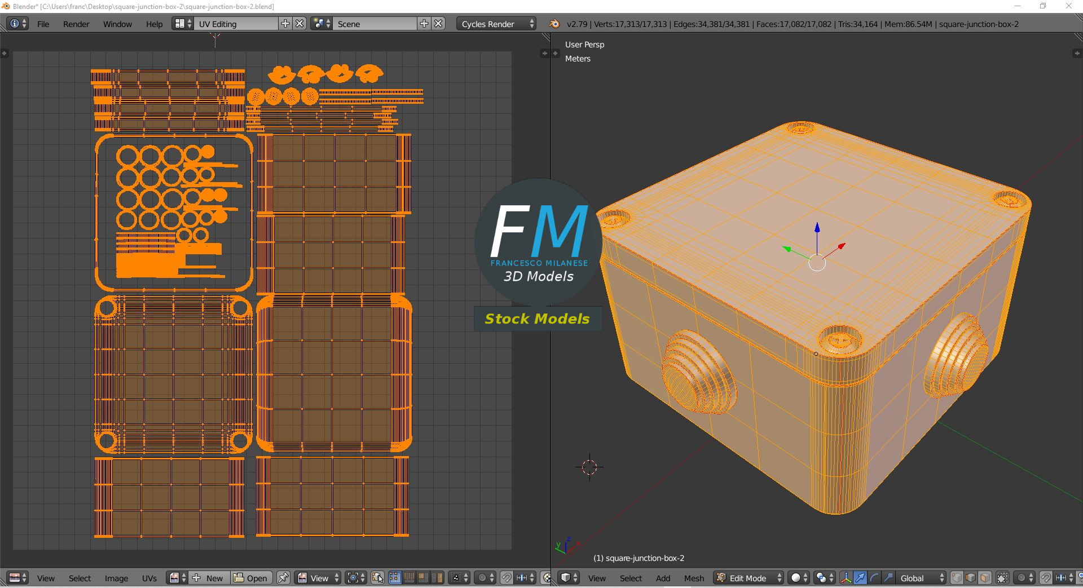The image size is (1083, 588).
Task: Add a new scene
Action: (424, 24)
